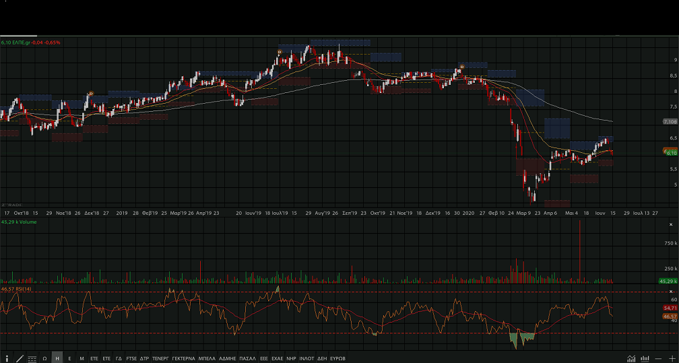The height and width of the screenshot is (363, 679).
Task: Close the Volume panel
Action: tap(670, 224)
